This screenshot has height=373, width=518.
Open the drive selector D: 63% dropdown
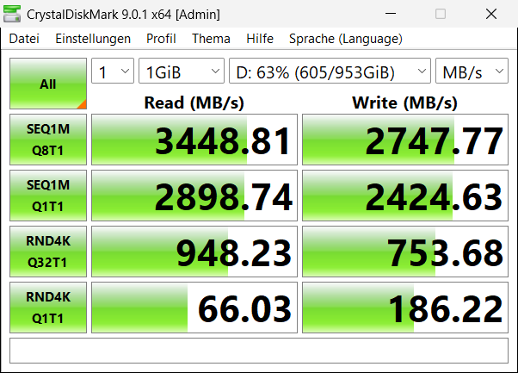(330, 71)
